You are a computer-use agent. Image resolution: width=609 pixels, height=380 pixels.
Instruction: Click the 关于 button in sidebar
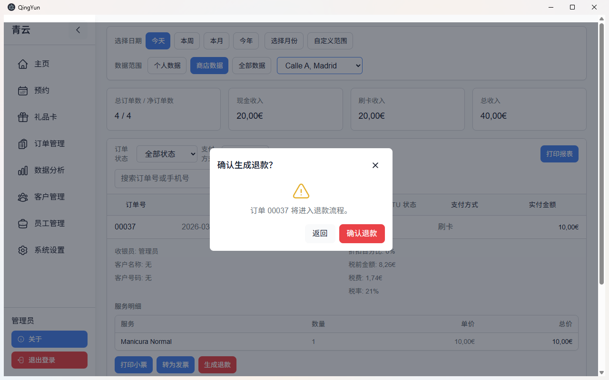point(49,339)
